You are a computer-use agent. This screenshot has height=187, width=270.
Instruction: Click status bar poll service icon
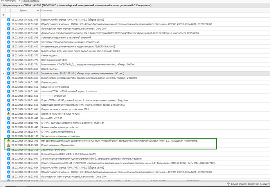click(x=228, y=184)
